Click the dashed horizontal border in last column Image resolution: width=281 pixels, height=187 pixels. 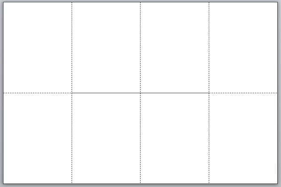(x=243, y=93)
